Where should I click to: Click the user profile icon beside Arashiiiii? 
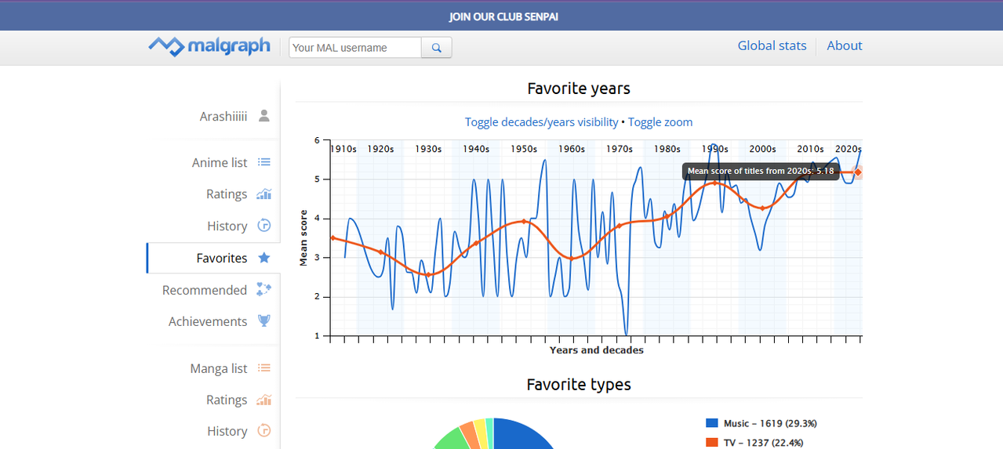tap(264, 116)
